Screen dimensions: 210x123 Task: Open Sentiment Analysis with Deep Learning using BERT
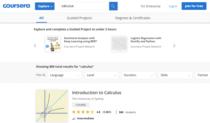point(80,40)
